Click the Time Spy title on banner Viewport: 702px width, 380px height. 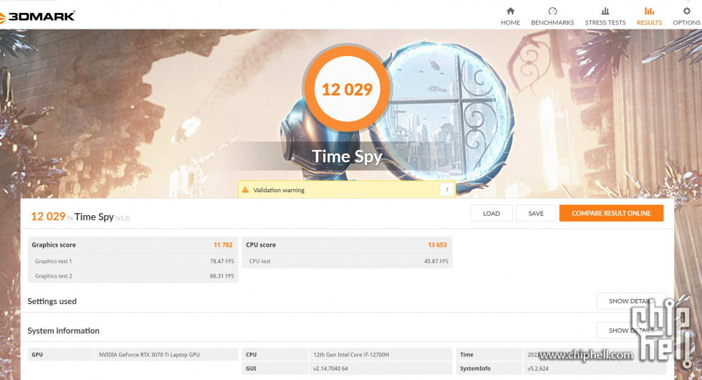click(347, 156)
